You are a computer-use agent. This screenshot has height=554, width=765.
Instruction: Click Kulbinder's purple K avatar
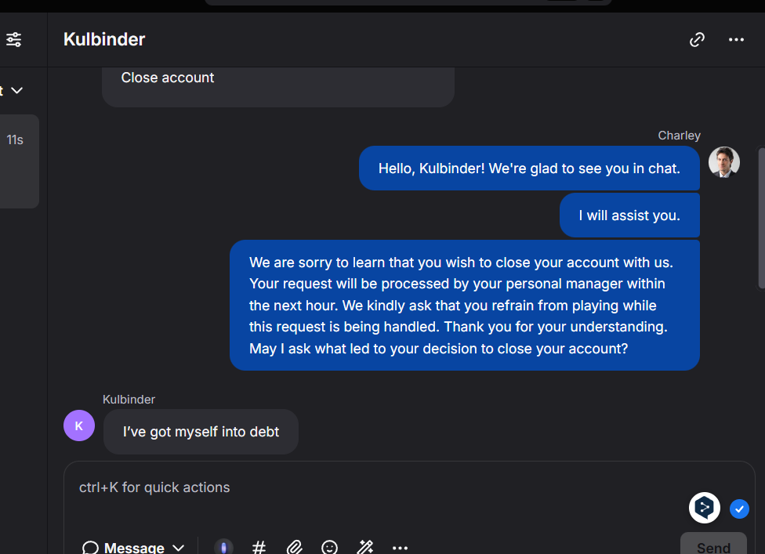78,425
